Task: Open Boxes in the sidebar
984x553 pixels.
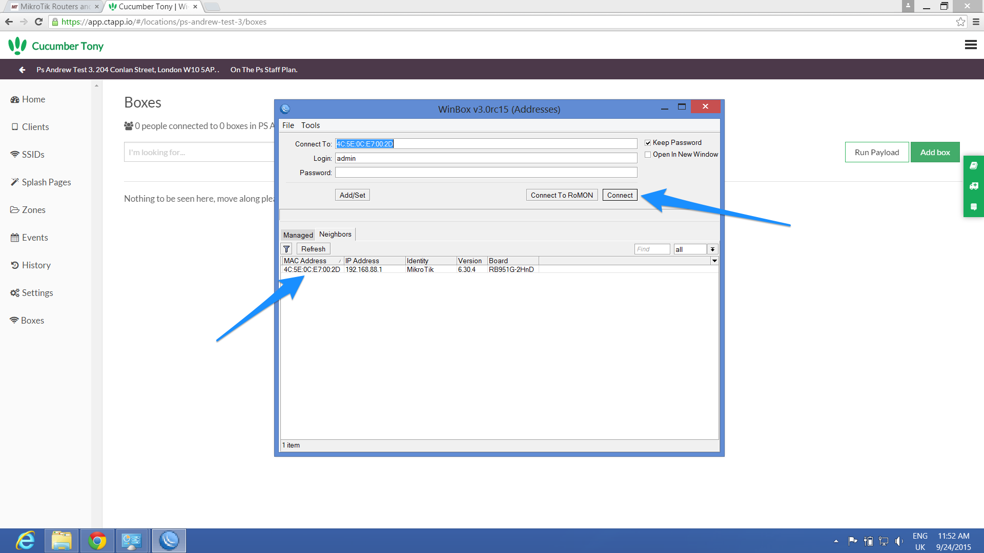Action: (27, 321)
